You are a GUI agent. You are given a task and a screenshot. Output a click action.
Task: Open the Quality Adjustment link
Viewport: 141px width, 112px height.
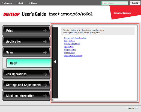72,44
